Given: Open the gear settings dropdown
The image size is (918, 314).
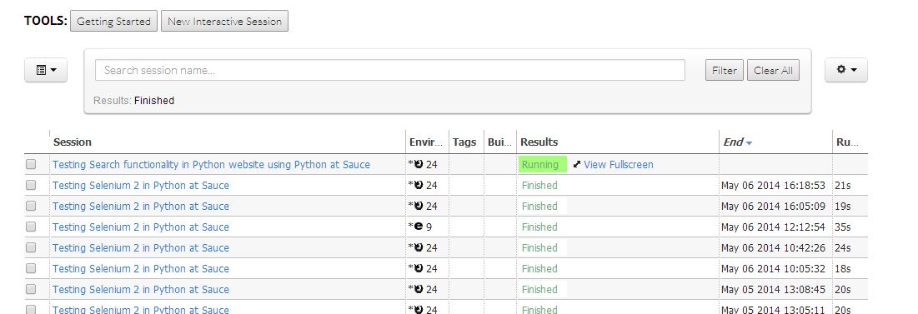Looking at the screenshot, I should tap(846, 70).
